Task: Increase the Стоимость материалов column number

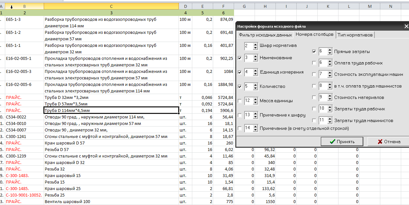Action: pos(330,96)
